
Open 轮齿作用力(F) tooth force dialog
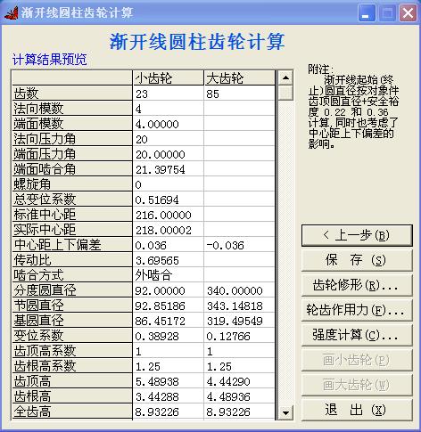tap(357, 311)
